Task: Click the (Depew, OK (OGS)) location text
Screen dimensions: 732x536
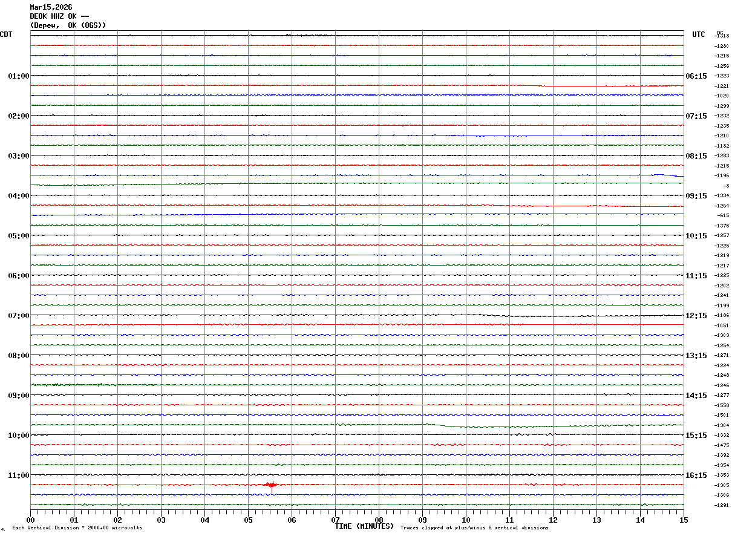Action: pyautogui.click(x=68, y=25)
